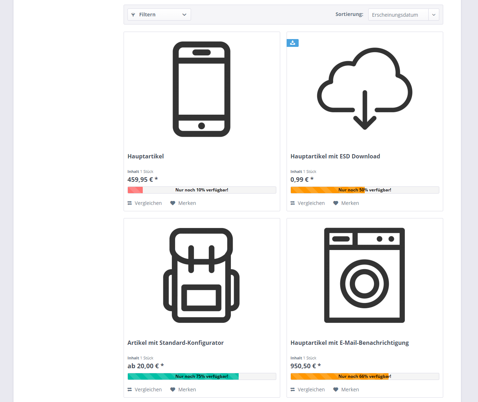Viewport: 478px width, 402px height.
Task: Click Merken under Hauptartikel mit ESD Download
Action: [346, 203]
